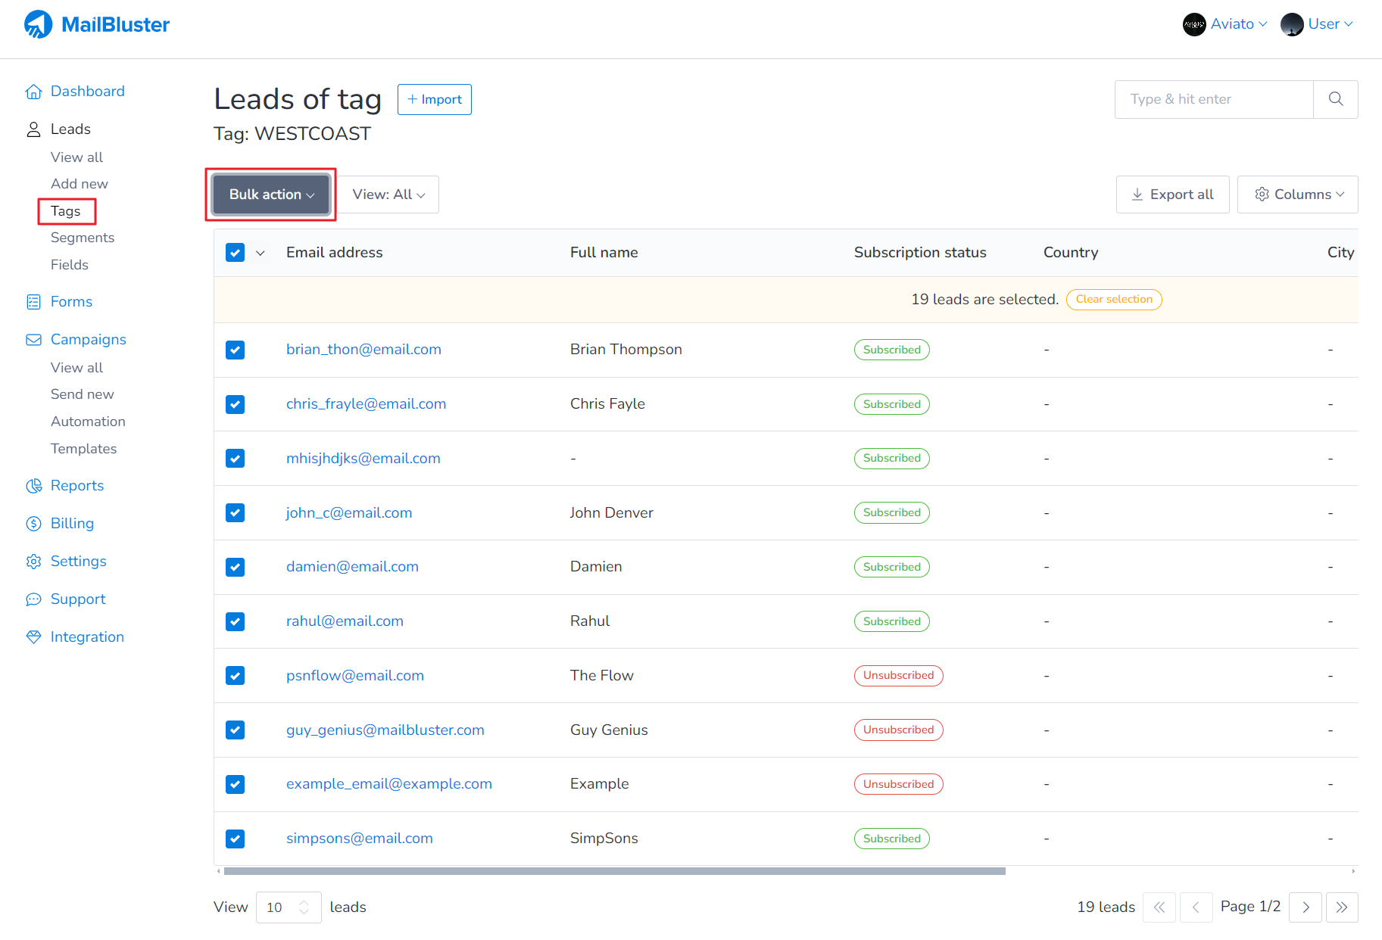Deselect the simpsons@email.com lead checkbox

(235, 839)
